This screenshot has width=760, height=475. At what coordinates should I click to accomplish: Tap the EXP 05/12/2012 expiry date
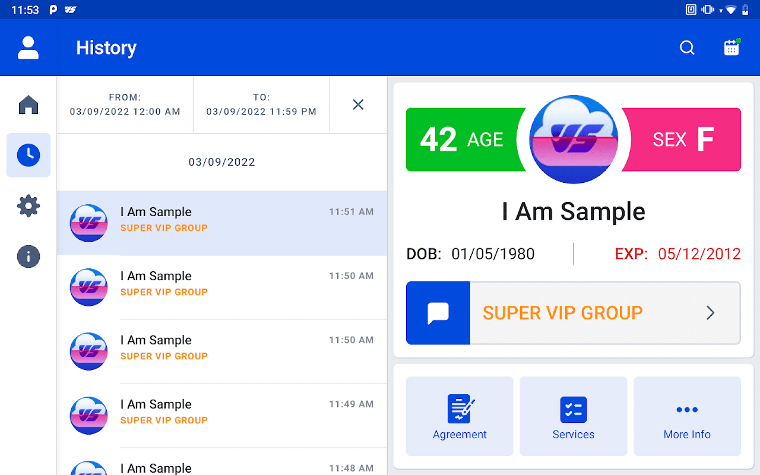tap(699, 254)
